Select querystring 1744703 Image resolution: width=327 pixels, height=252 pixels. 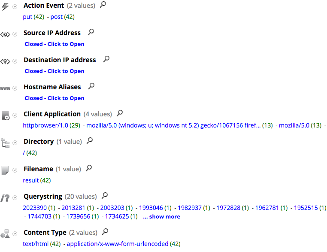click(39, 216)
